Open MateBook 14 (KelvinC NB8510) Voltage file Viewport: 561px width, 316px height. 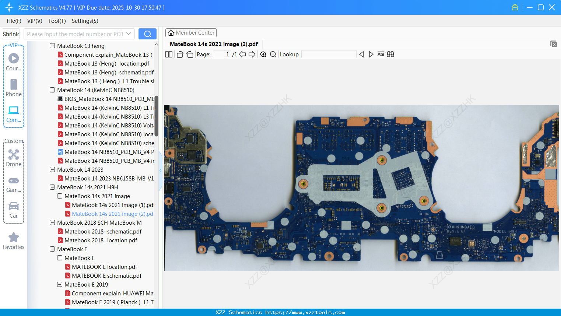coord(106,126)
